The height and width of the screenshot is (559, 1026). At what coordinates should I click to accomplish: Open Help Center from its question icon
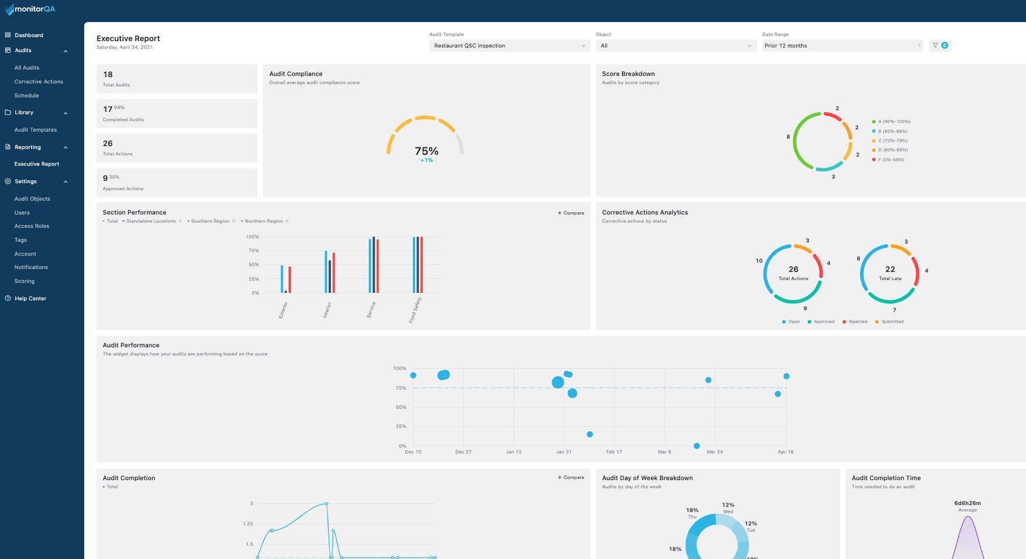click(x=8, y=299)
